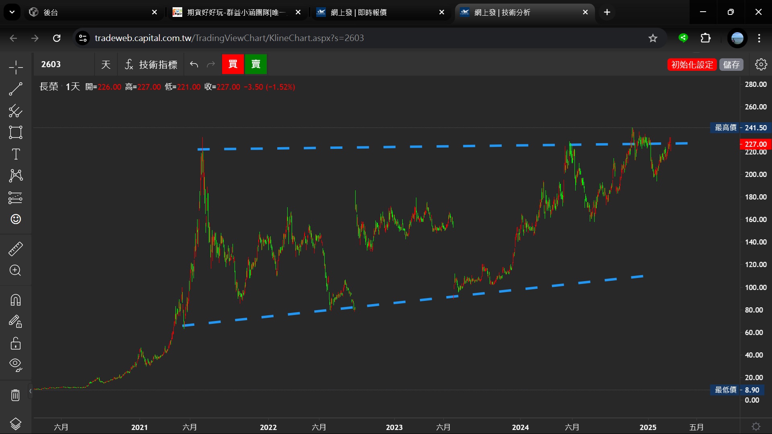
Task: Select the text annotation tool
Action: [16, 154]
